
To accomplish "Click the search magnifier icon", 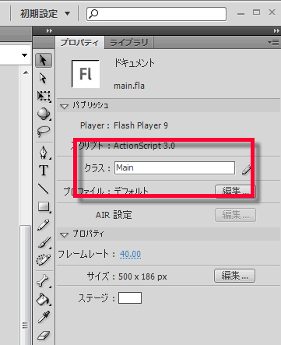I will [93, 13].
